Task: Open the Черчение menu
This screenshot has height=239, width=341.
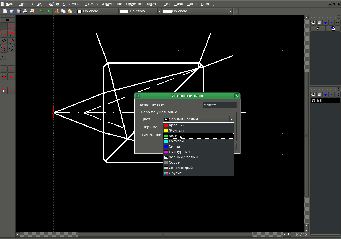Action: click(71, 4)
